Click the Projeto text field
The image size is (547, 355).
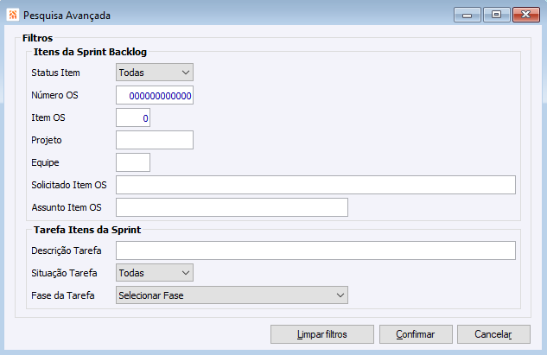click(x=155, y=140)
